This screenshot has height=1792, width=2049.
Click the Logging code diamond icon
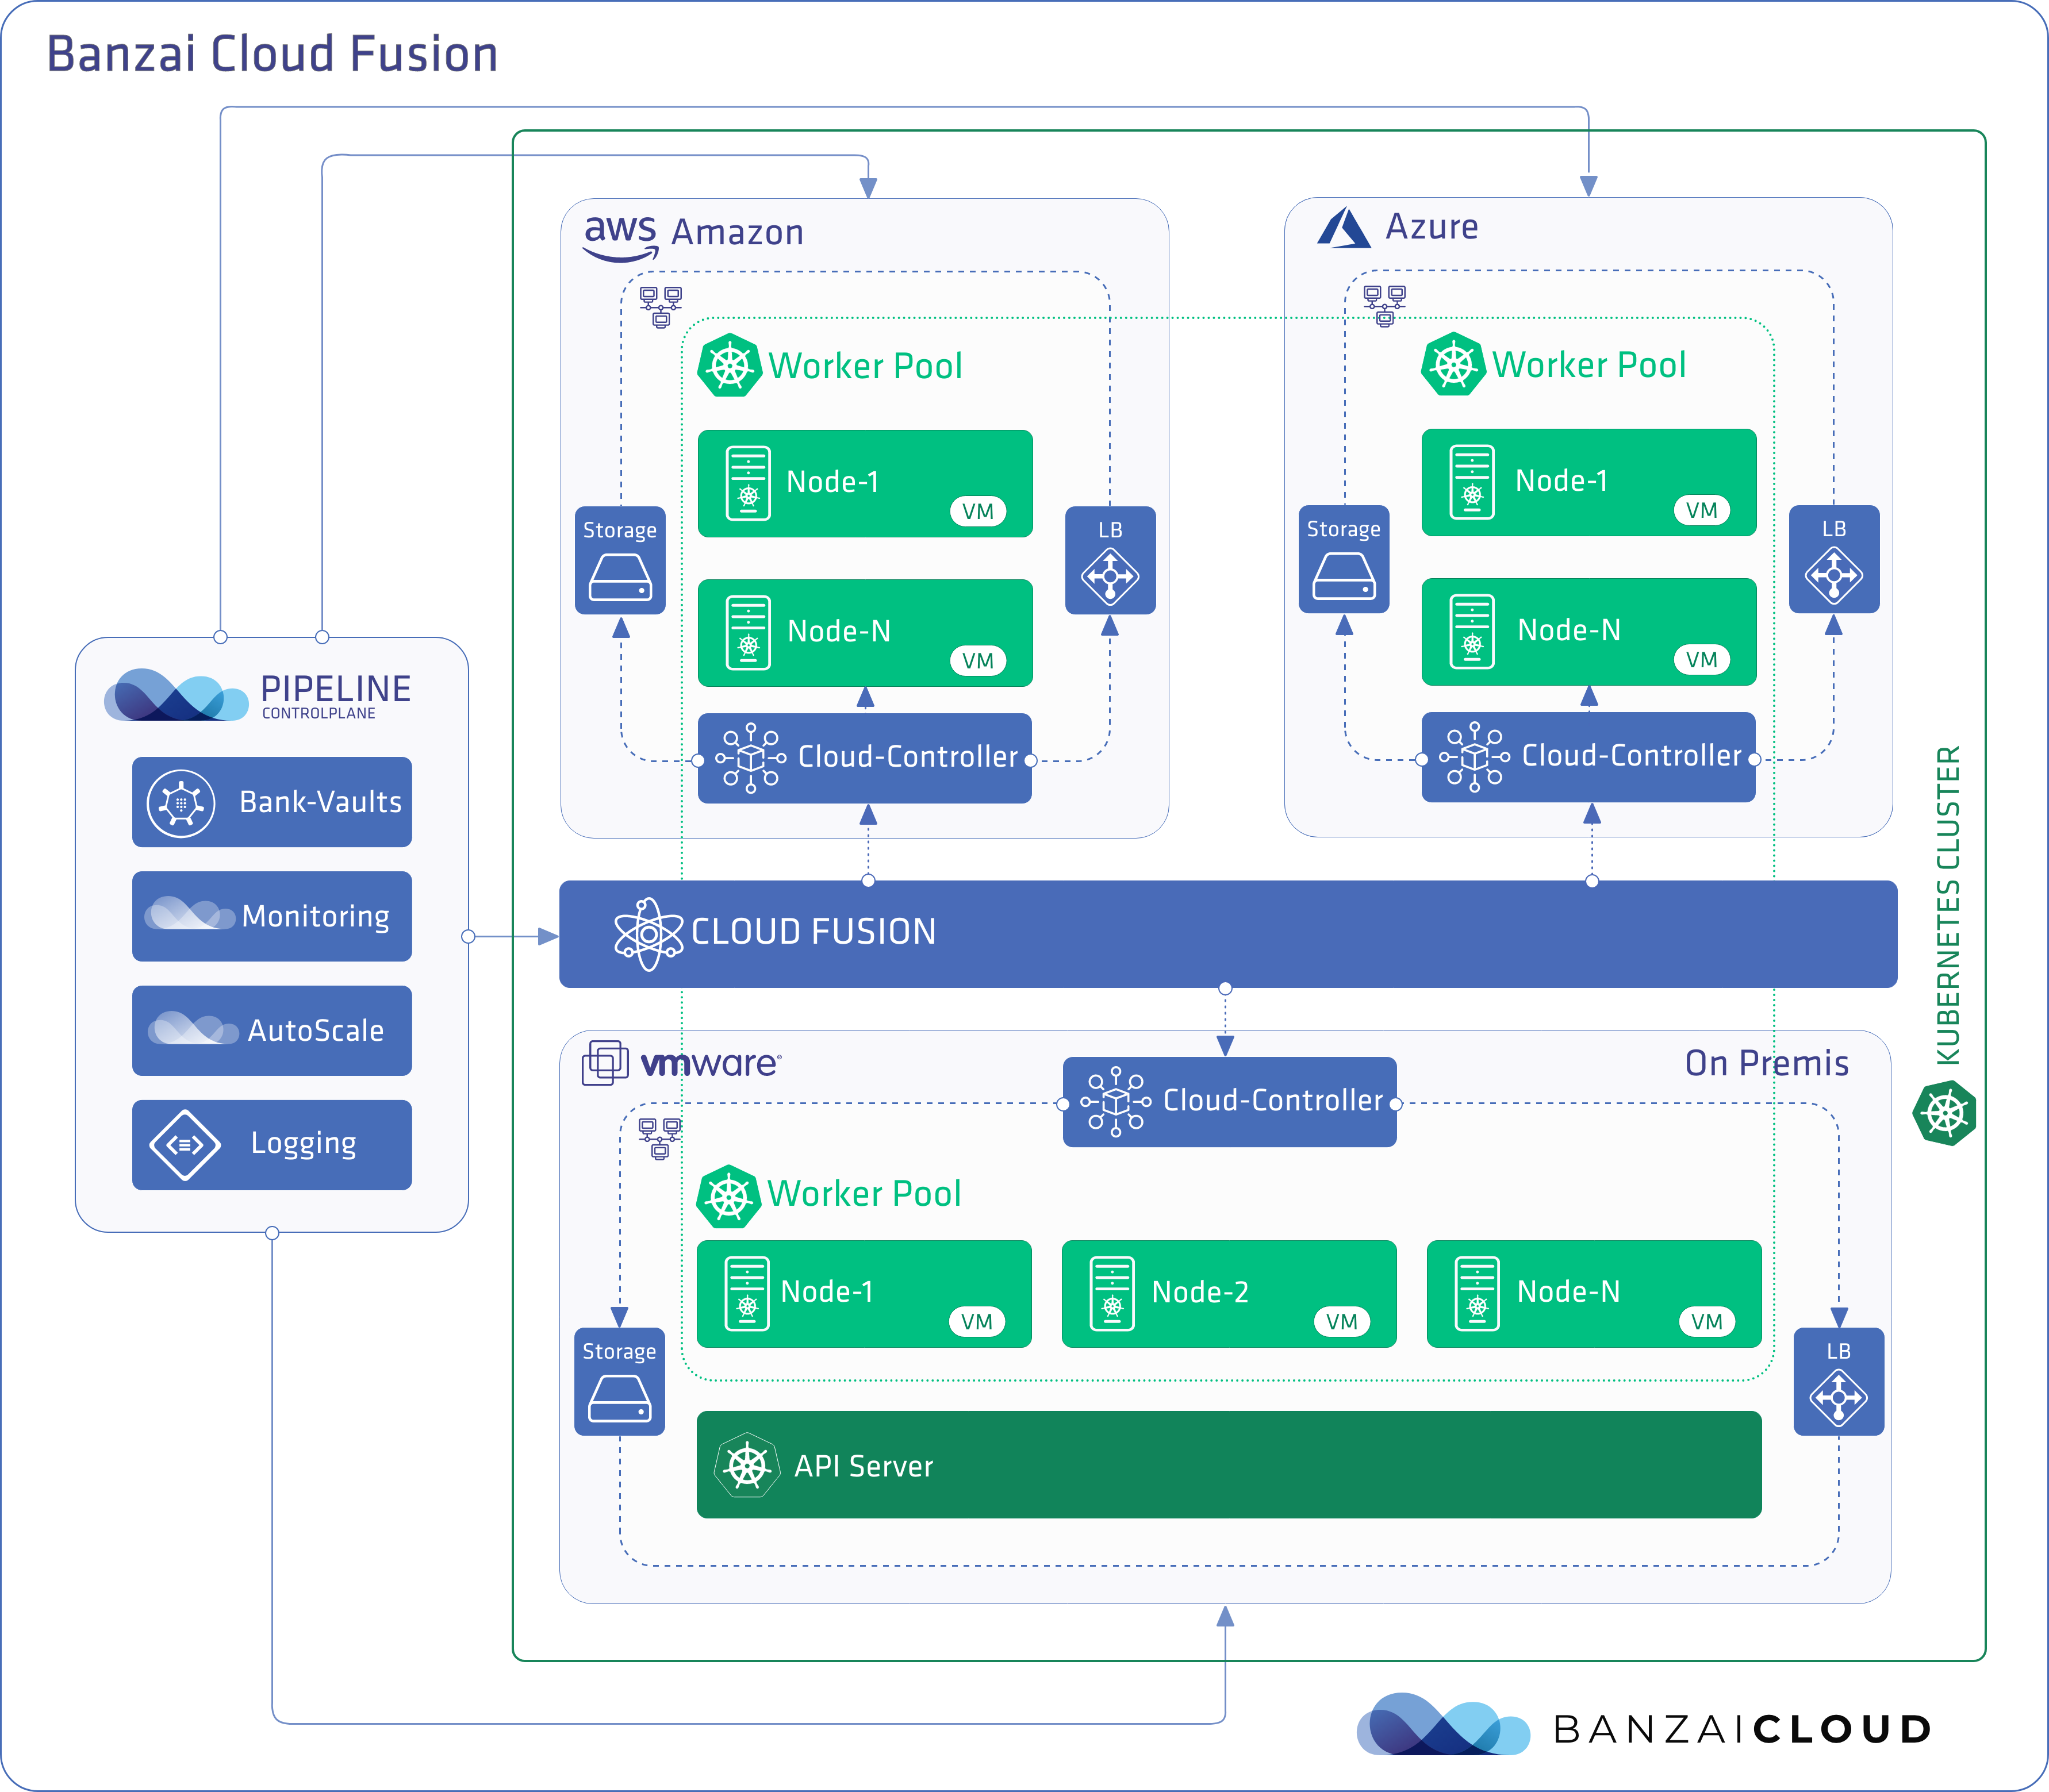184,1145
